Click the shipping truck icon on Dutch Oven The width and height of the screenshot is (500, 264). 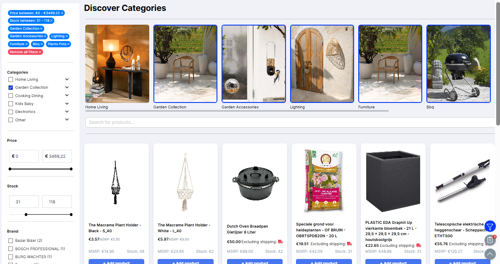coord(280,242)
